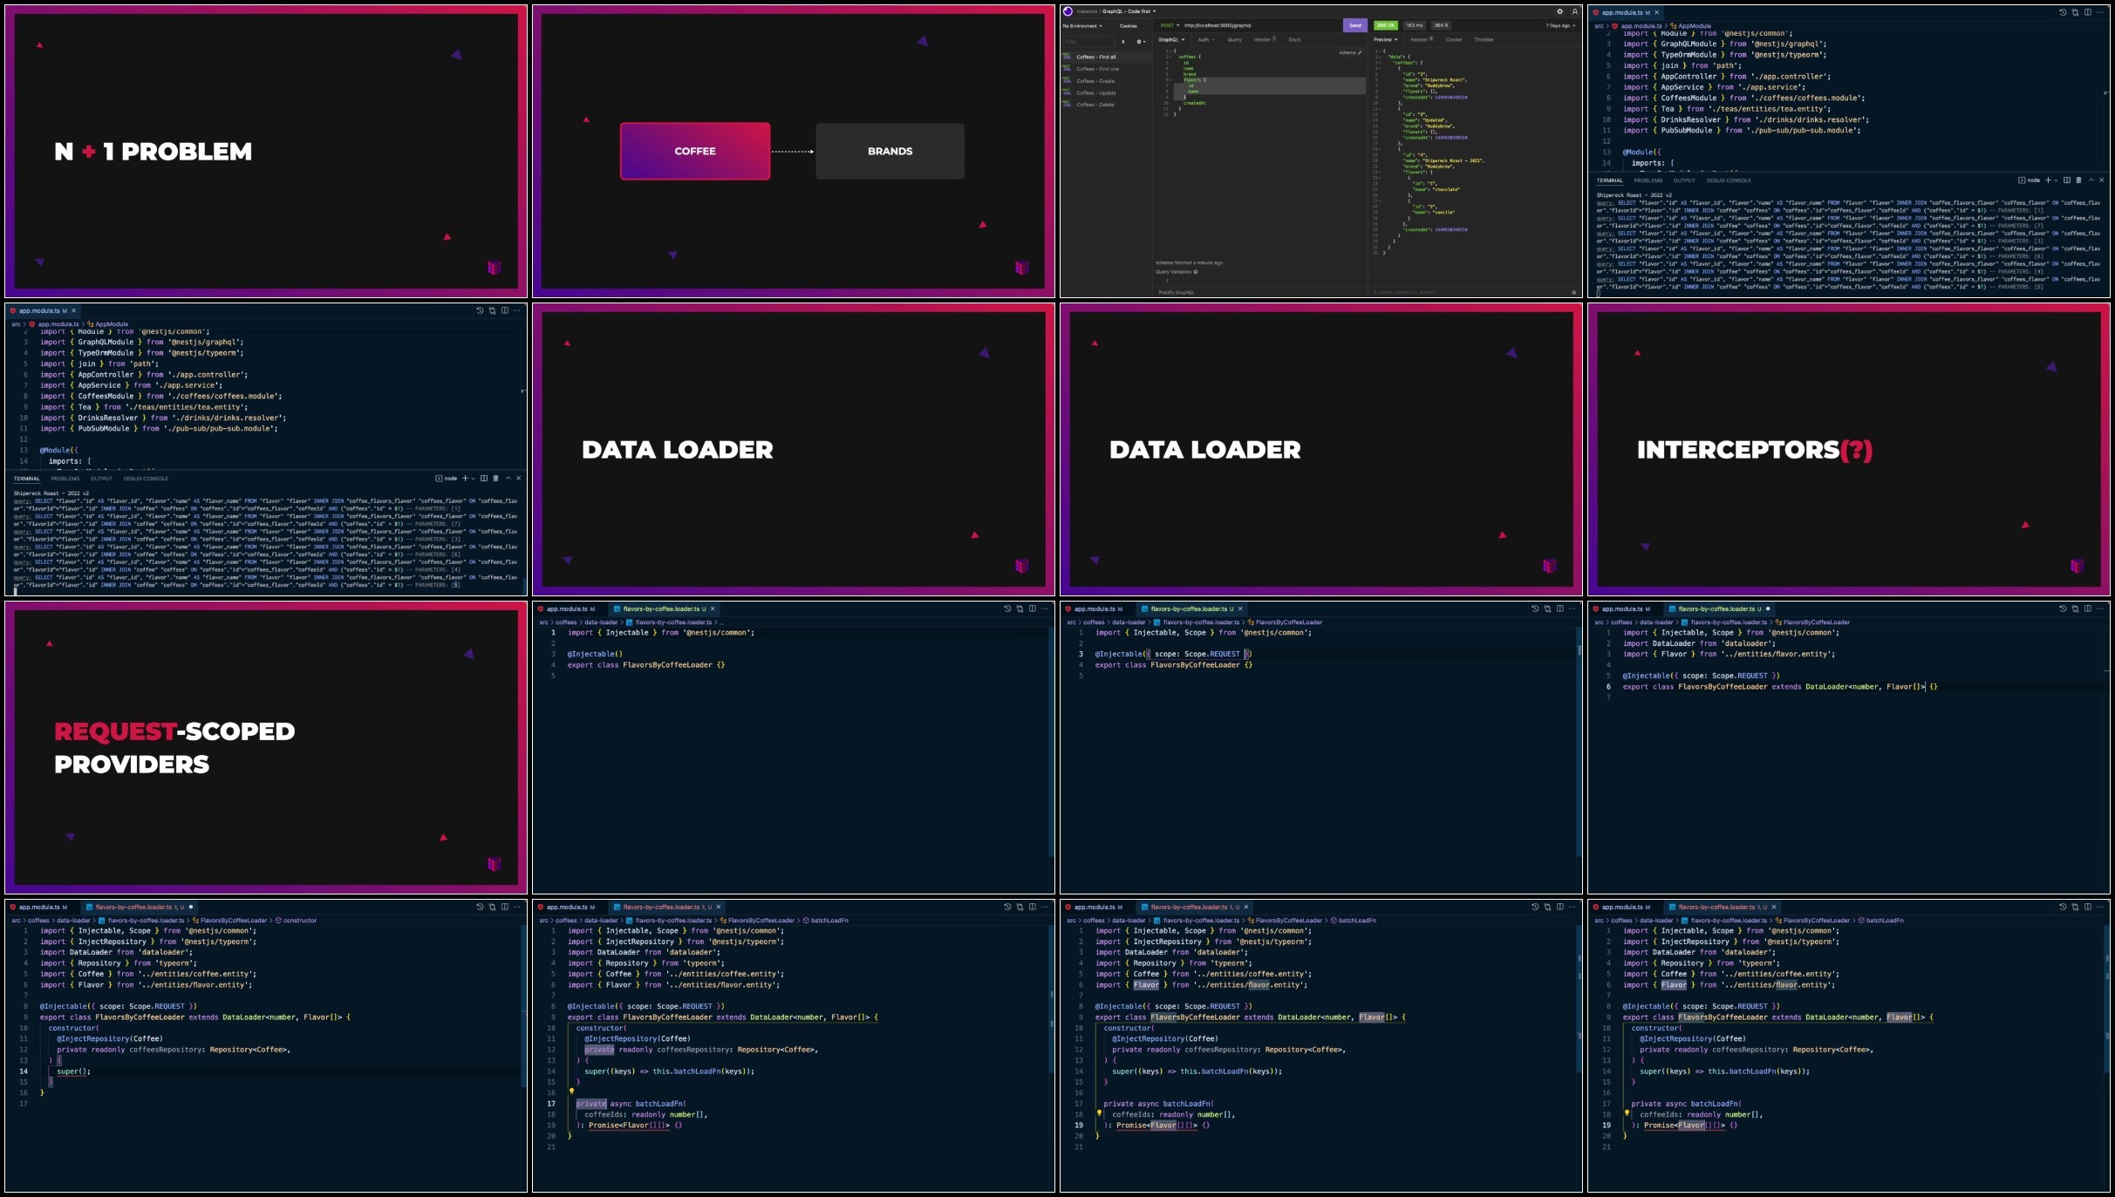This screenshot has width=2115, height=1197.
Task: Click the sidebar sort order icon in Insomnia
Action: click(x=1122, y=42)
